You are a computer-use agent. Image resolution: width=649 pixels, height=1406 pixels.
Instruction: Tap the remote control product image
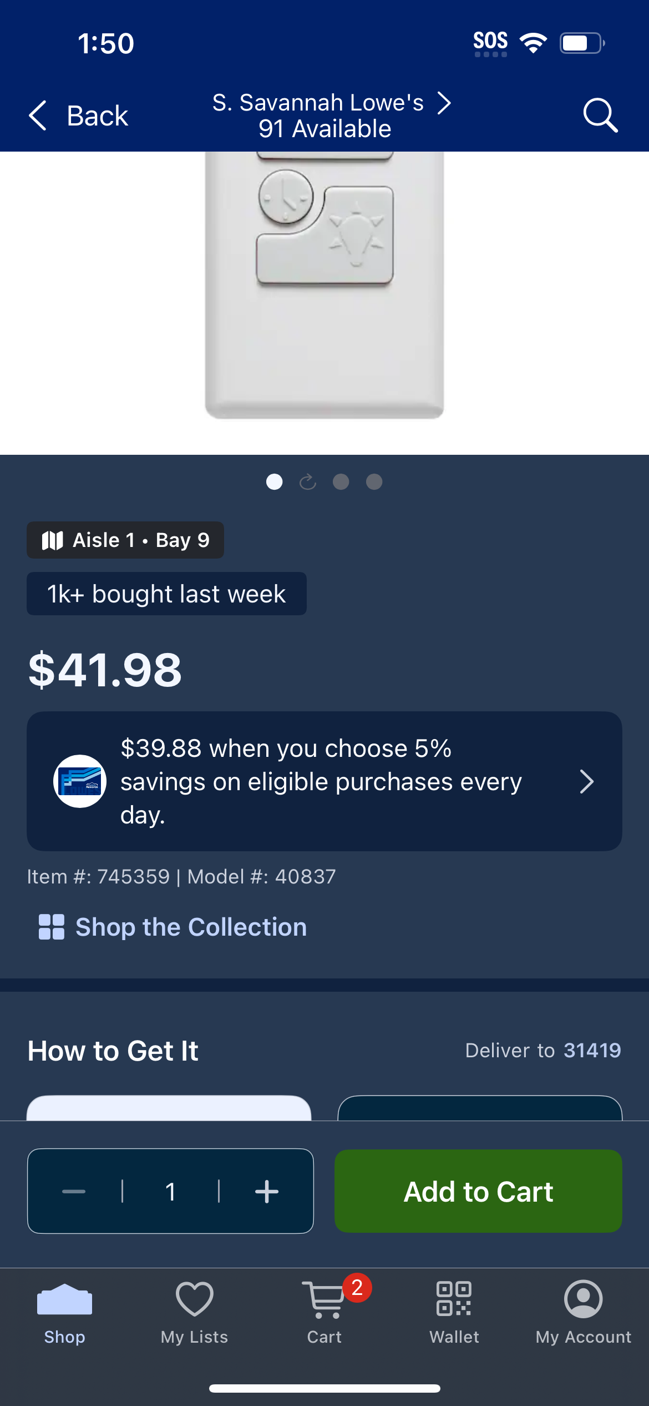click(324, 285)
